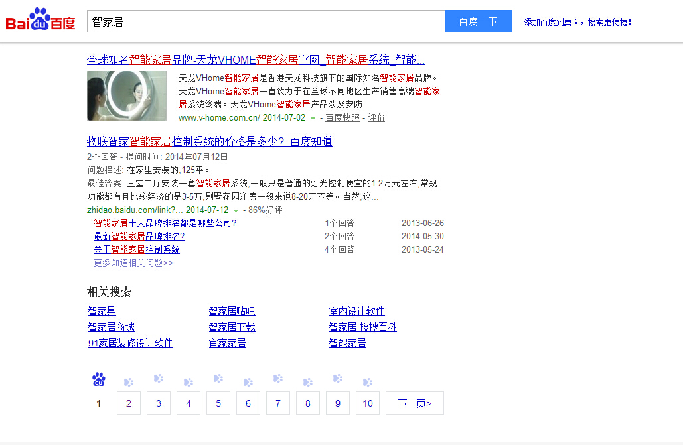The width and height of the screenshot is (683, 445).
Task: Click the paw icon above page 9
Action: [338, 379]
